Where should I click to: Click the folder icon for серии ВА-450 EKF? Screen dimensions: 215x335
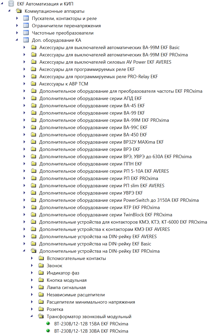(x=33, y=135)
